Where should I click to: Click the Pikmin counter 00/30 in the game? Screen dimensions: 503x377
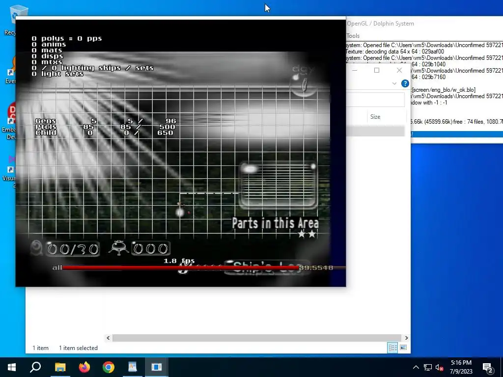(x=73, y=249)
